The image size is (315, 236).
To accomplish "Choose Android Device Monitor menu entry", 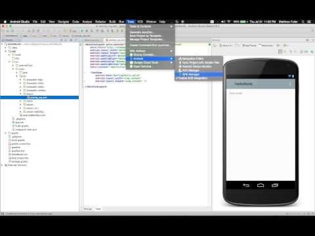I will [199, 66].
